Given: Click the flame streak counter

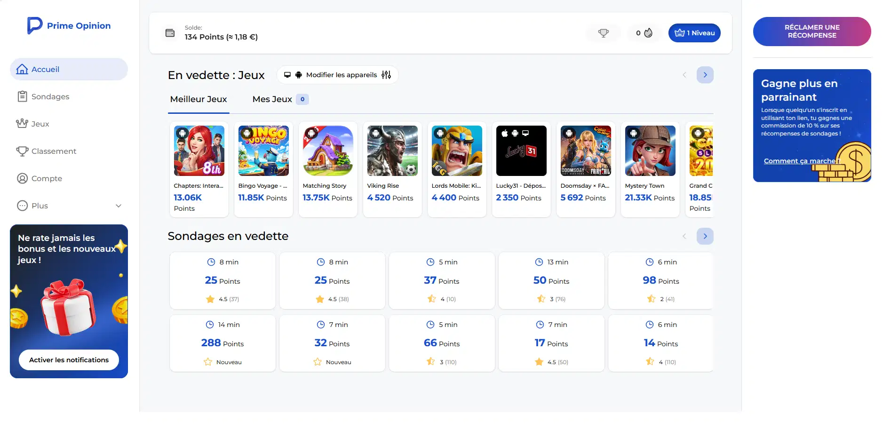Looking at the screenshot, I should [x=644, y=33].
